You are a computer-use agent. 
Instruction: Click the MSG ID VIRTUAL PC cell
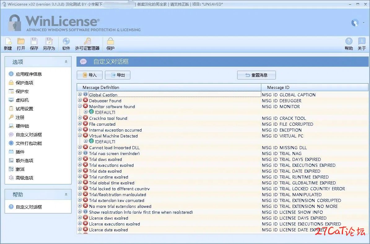[282, 136]
